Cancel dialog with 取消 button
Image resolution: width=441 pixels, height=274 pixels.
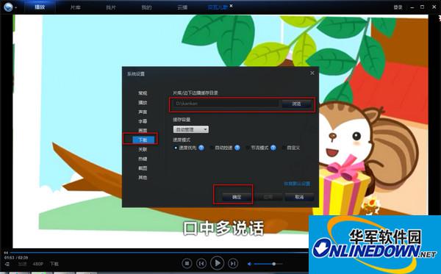299,197
